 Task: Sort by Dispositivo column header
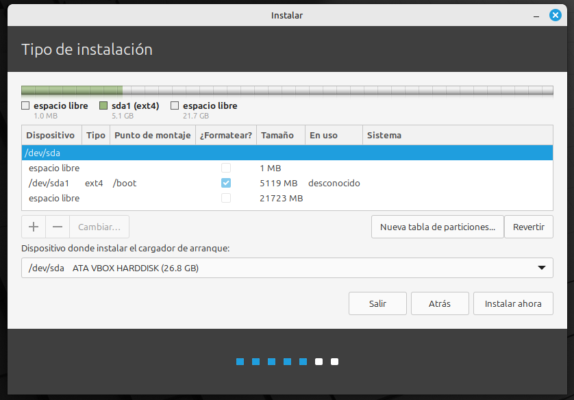click(51, 135)
